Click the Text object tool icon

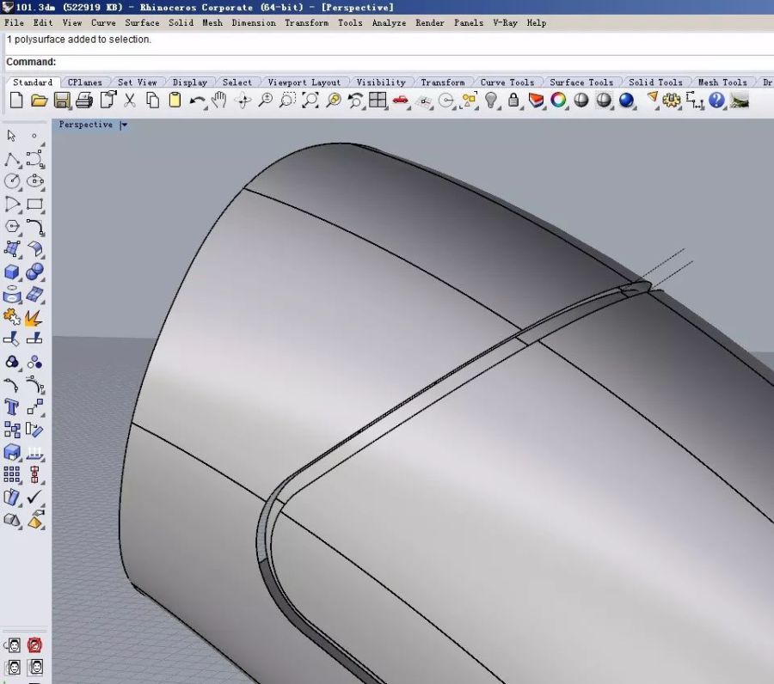(x=12, y=406)
